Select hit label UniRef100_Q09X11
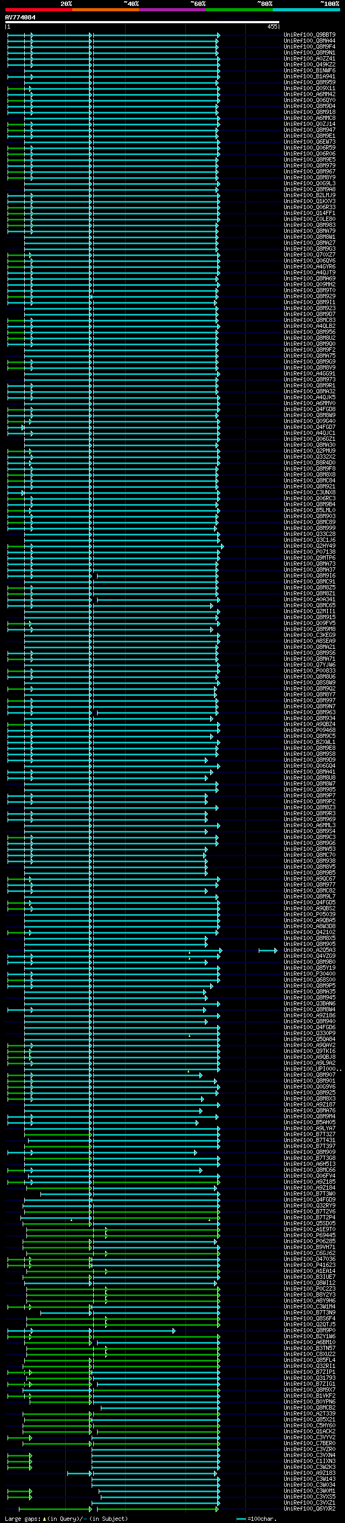The height and width of the screenshot is (1523, 345). coord(309,88)
